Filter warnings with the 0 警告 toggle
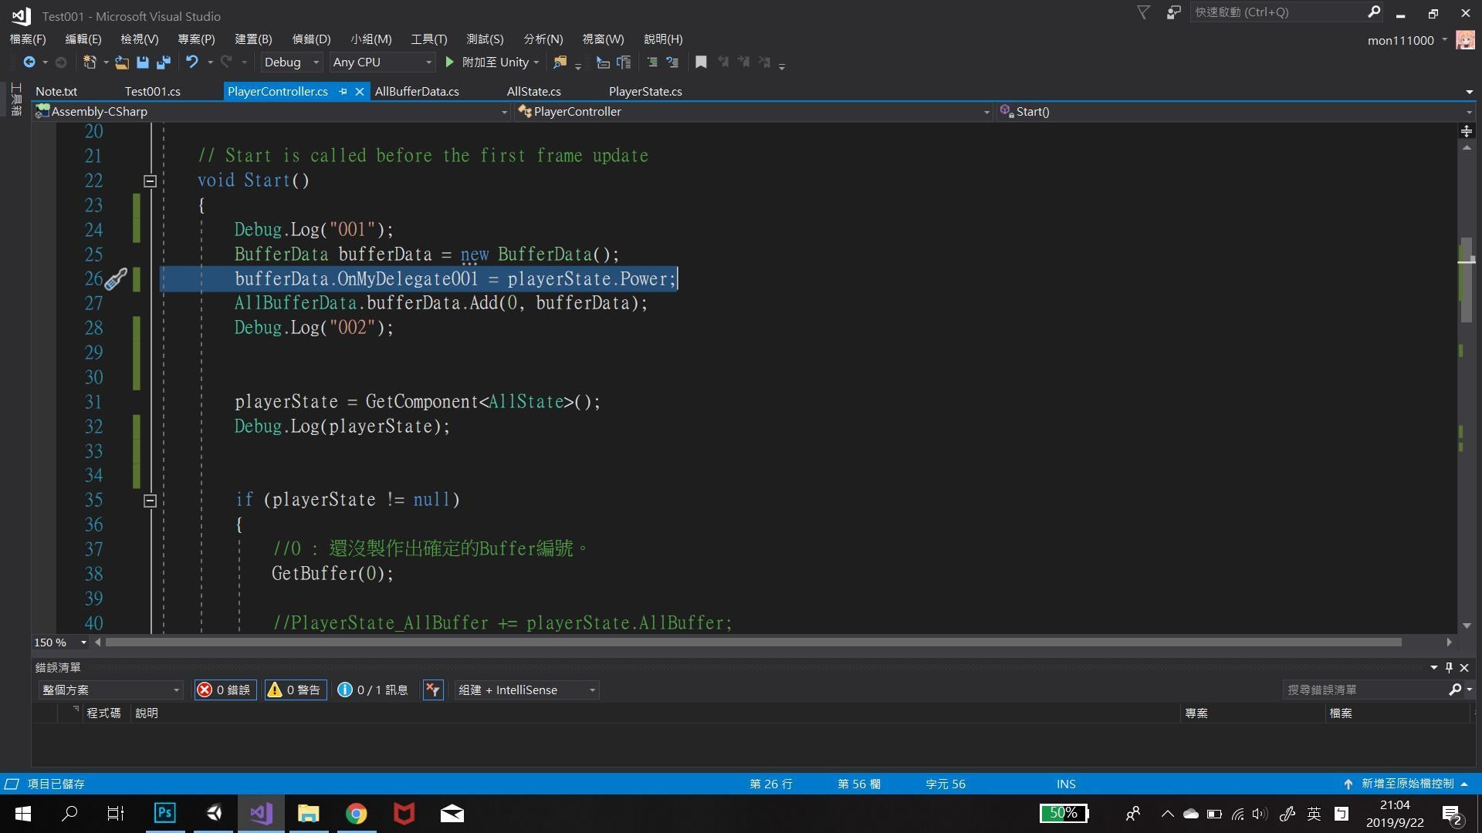This screenshot has height=833, width=1482. (294, 690)
